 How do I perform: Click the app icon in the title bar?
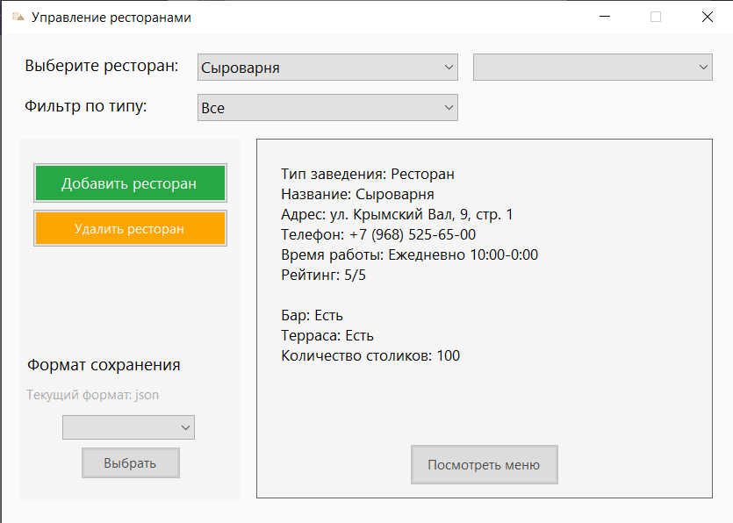tap(18, 18)
